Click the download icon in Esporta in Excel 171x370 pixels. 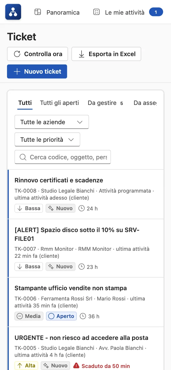pyautogui.click(x=82, y=54)
